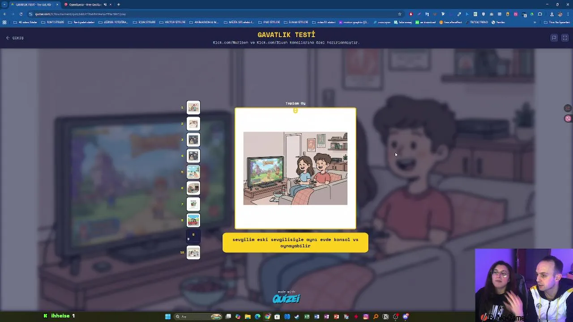Click the couple playing console image
Screen dimensions: 573x322
pyautogui.click(x=295, y=169)
